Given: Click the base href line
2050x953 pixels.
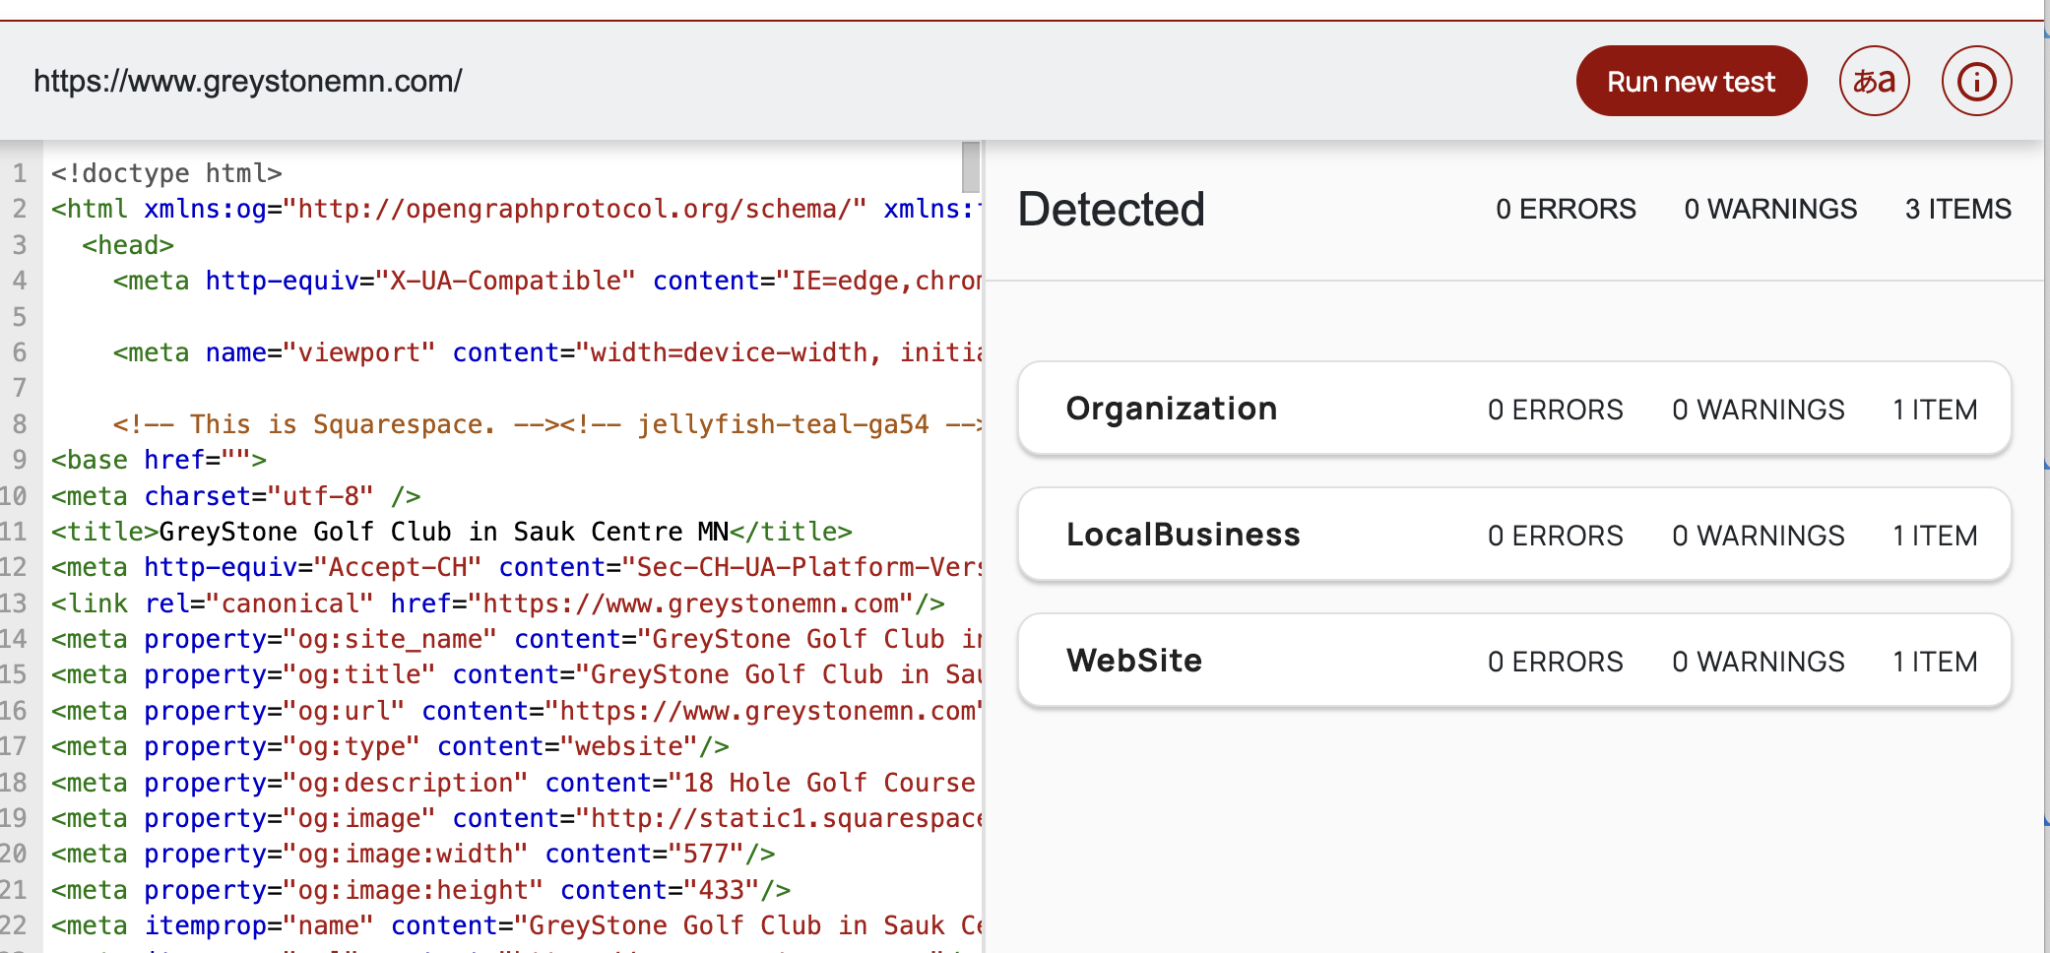Looking at the screenshot, I should [x=159, y=460].
